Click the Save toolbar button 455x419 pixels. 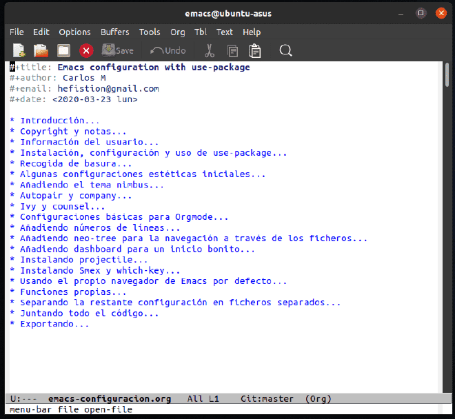point(117,50)
